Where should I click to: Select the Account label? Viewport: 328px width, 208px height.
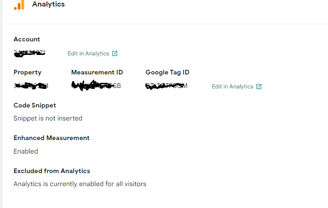(x=27, y=39)
